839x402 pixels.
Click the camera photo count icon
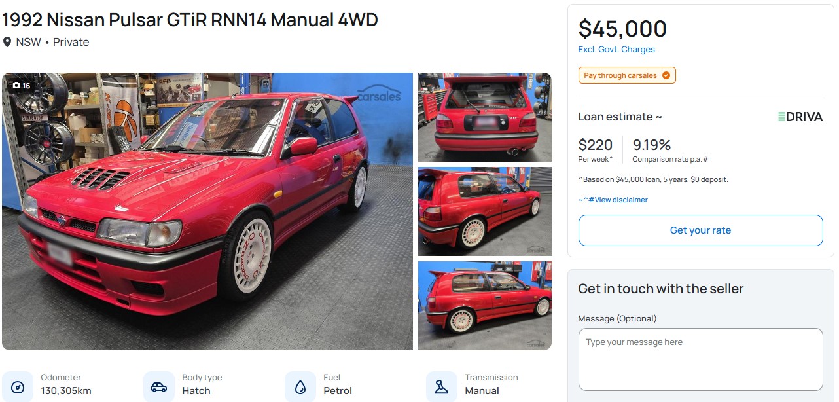(17, 86)
